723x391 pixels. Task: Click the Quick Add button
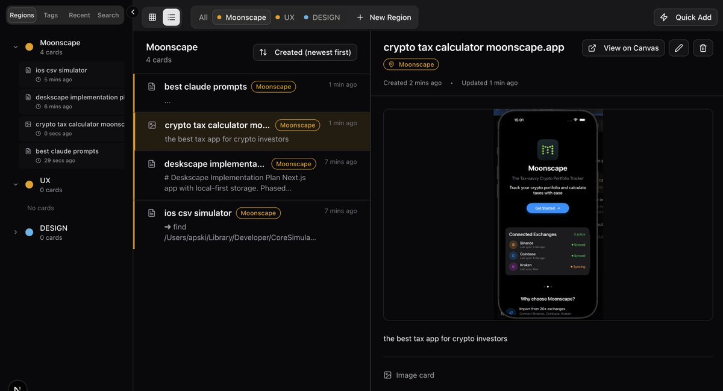(686, 17)
